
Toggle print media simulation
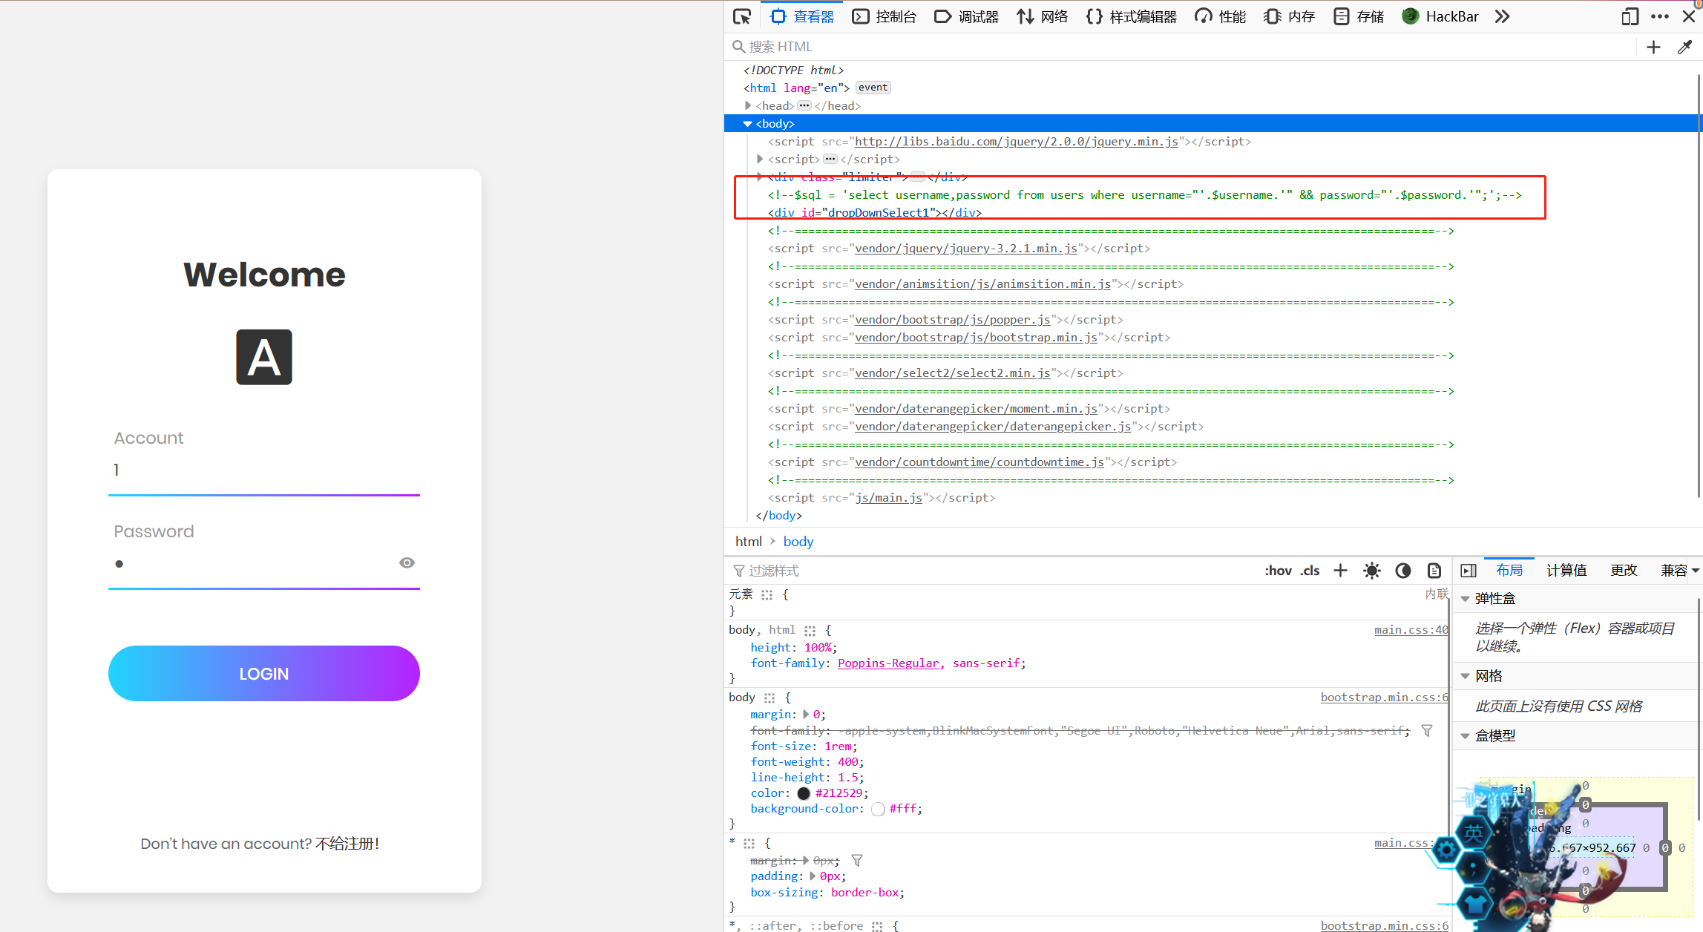[x=1434, y=571]
